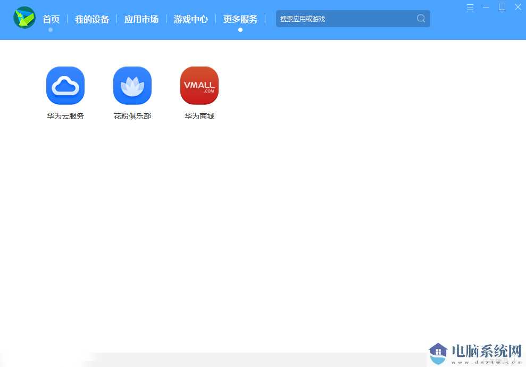Launch the 花粉俱乐部 lotus icon

132,86
